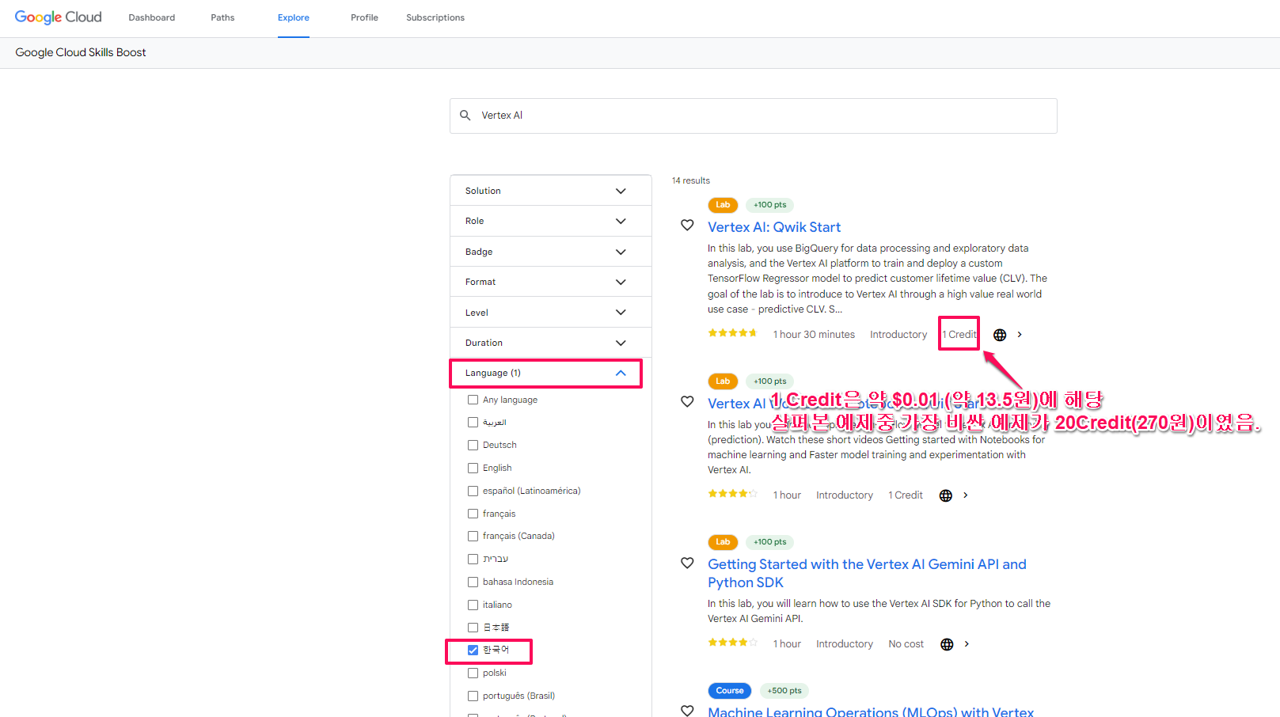
Task: Open Vertex AI: Qwik Start lab link
Action: click(x=774, y=227)
